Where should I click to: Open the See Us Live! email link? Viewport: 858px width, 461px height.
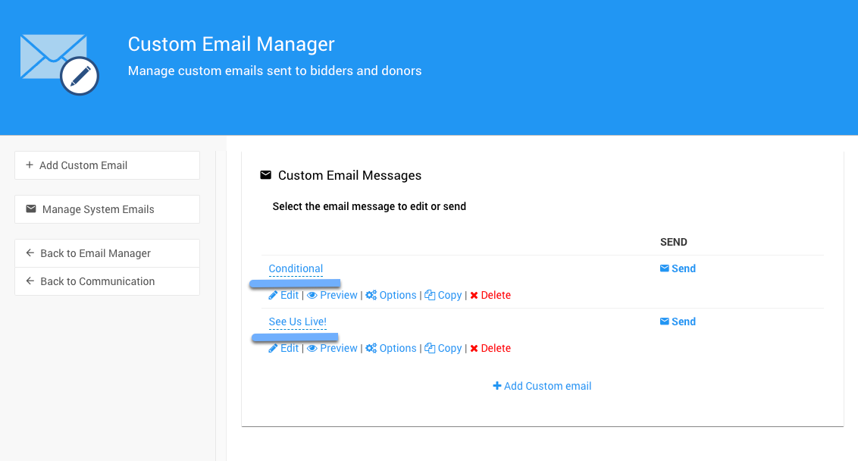[297, 321]
